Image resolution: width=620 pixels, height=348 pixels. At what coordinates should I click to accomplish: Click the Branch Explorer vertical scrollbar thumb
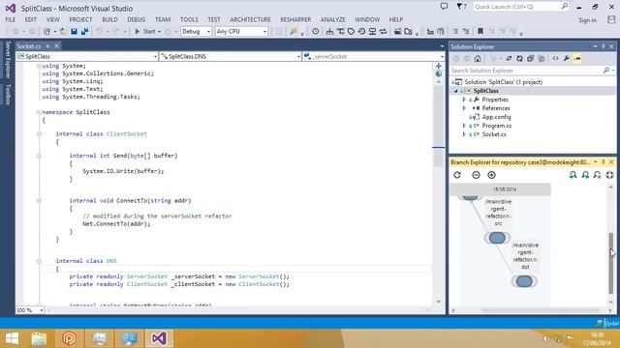(611, 263)
